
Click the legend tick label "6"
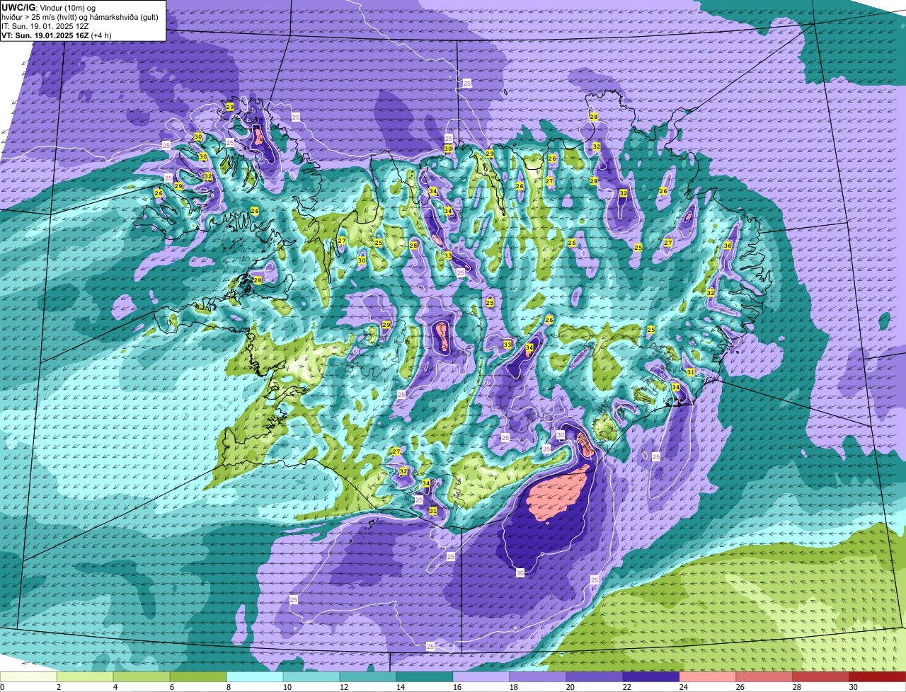click(x=172, y=687)
